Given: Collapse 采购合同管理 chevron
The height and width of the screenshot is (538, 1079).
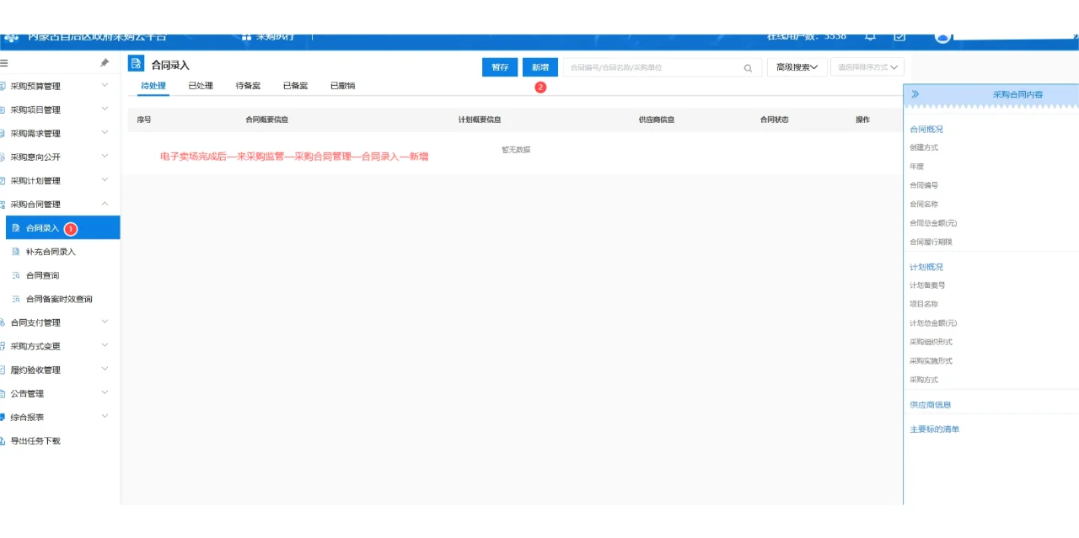Looking at the screenshot, I should [105, 203].
